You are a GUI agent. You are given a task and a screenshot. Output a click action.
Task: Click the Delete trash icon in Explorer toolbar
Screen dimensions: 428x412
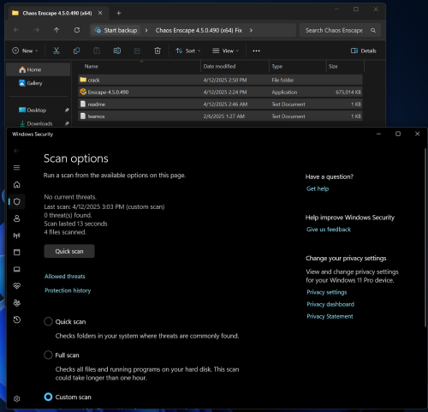[x=158, y=51]
